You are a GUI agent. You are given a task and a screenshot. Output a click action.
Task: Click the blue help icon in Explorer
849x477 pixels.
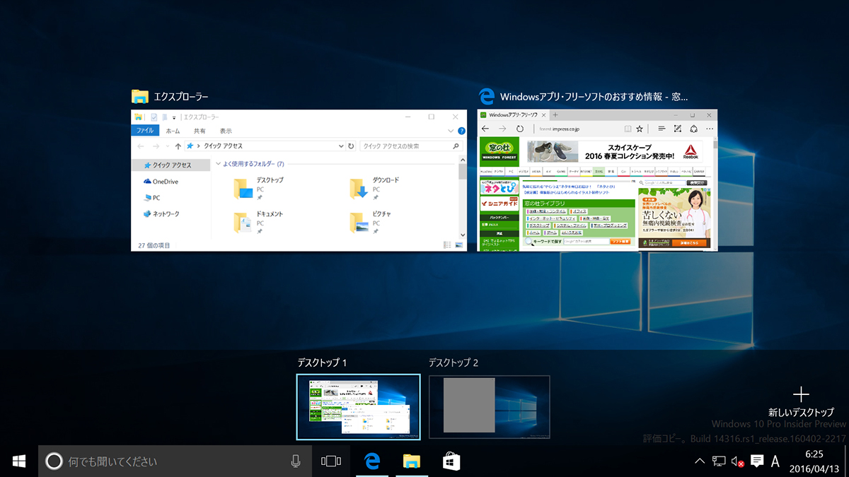tap(461, 131)
